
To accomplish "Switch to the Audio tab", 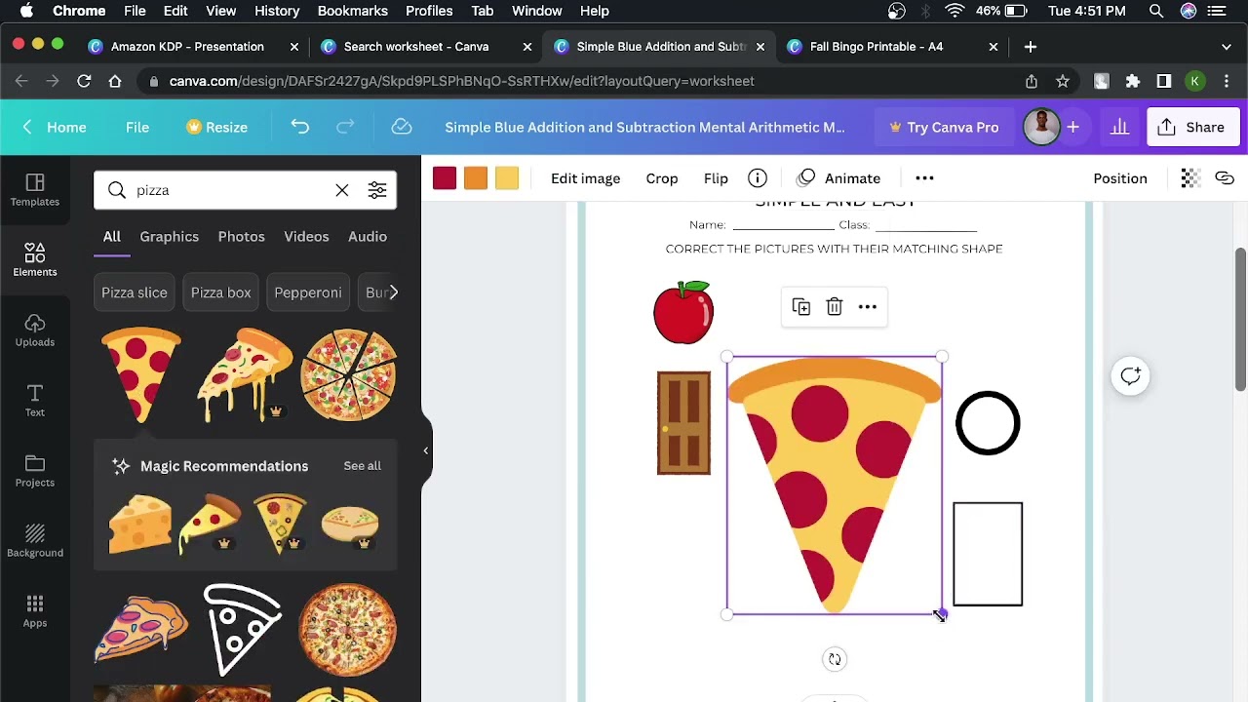I will click(x=368, y=236).
